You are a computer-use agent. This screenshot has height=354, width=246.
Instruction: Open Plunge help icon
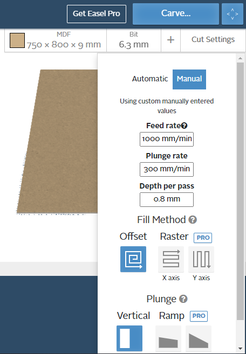(183, 299)
